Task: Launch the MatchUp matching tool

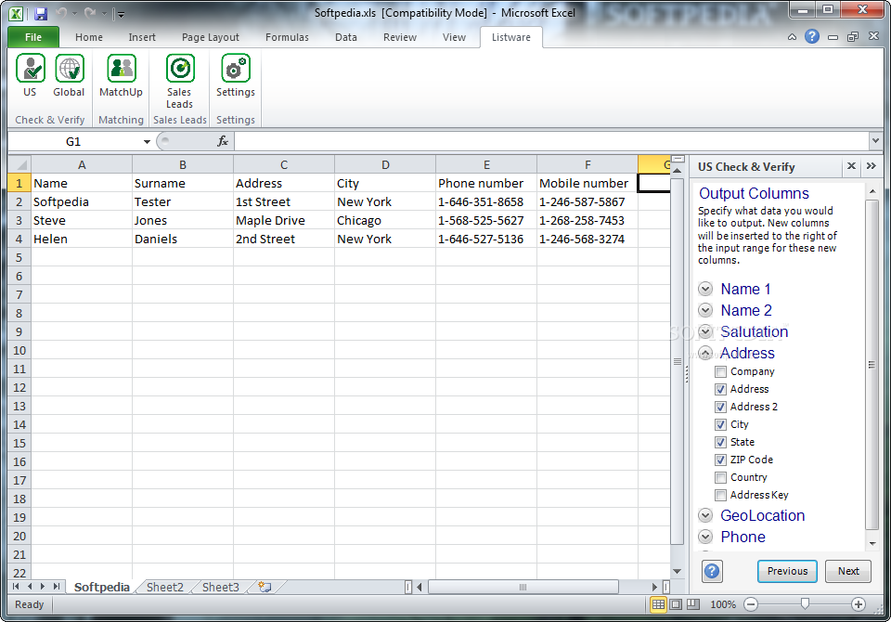Action: 121,75
